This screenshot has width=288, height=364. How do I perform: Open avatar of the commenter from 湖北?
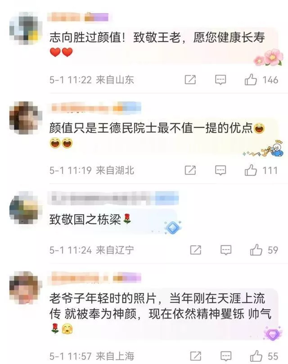(26, 118)
